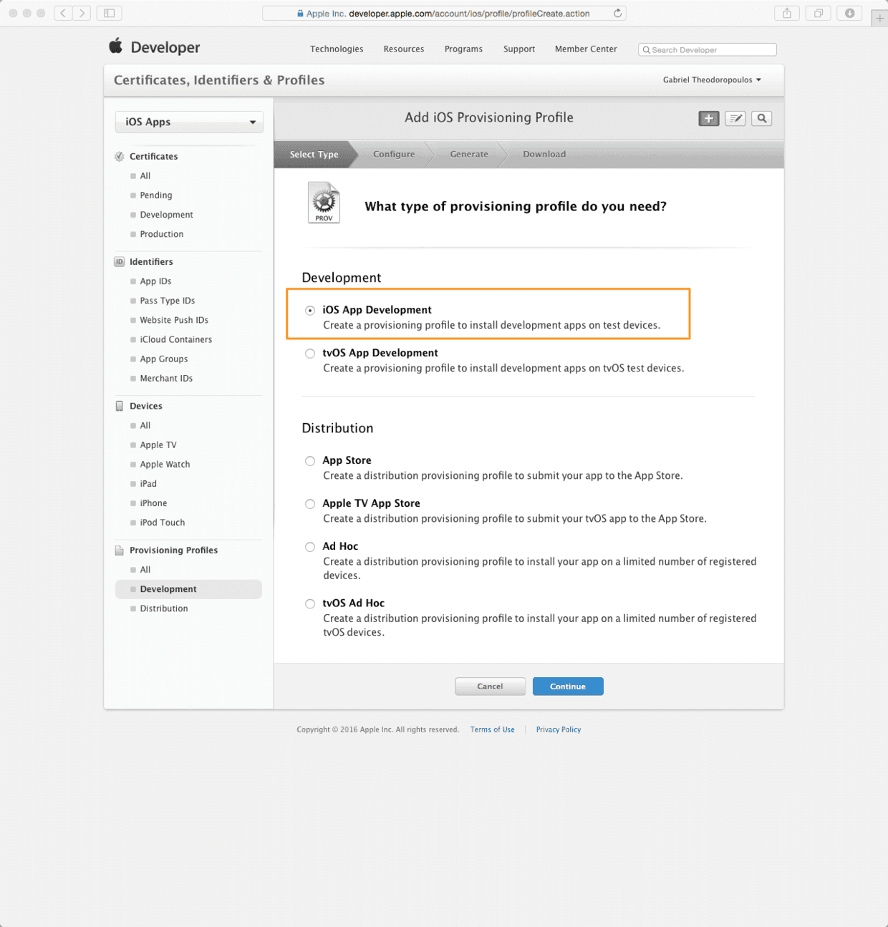This screenshot has width=888, height=927.
Task: Open iPad devices in sidebar
Action: coord(148,483)
